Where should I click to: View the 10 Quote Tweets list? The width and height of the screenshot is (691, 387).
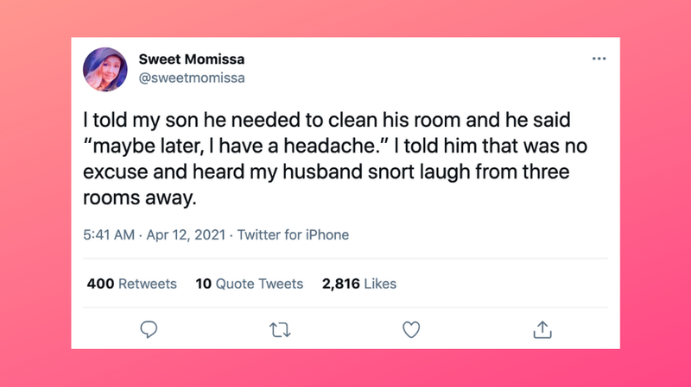point(250,284)
